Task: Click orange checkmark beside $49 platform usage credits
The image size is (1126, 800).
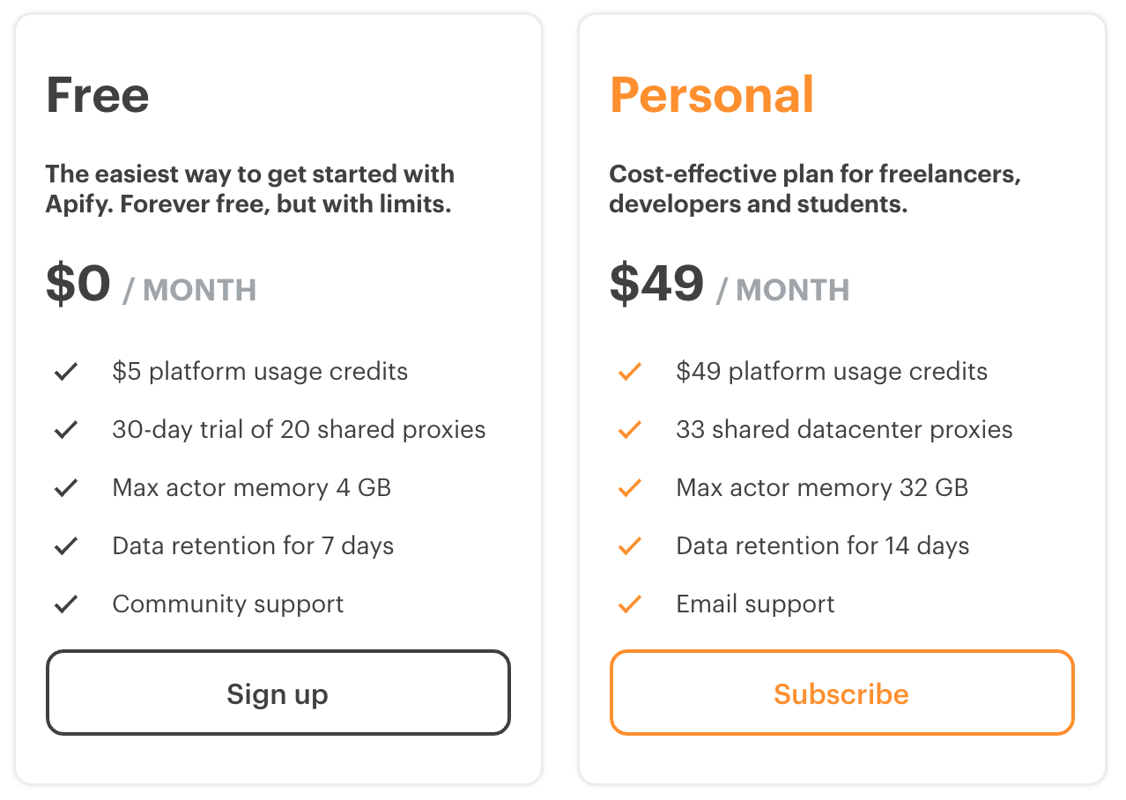Action: pyautogui.click(x=630, y=372)
